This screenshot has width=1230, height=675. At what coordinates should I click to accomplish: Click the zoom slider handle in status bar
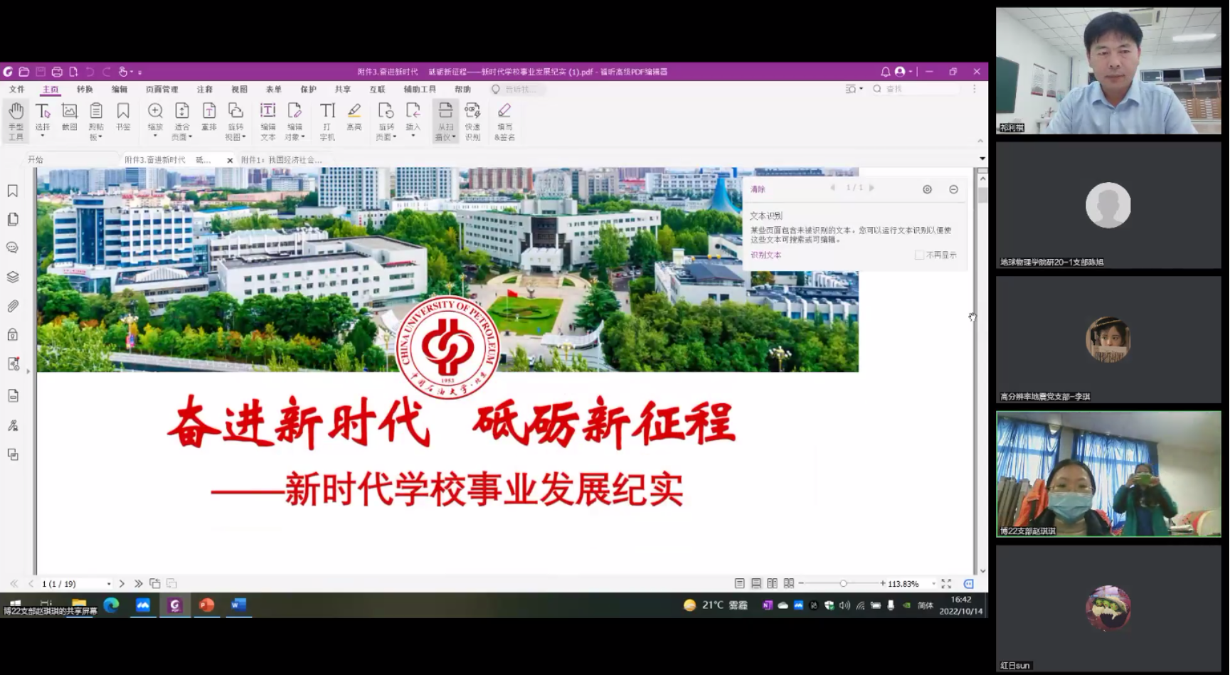843,583
